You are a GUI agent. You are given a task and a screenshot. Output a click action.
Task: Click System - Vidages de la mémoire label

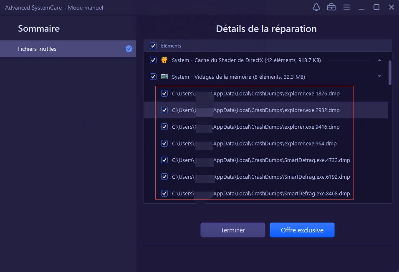click(238, 77)
